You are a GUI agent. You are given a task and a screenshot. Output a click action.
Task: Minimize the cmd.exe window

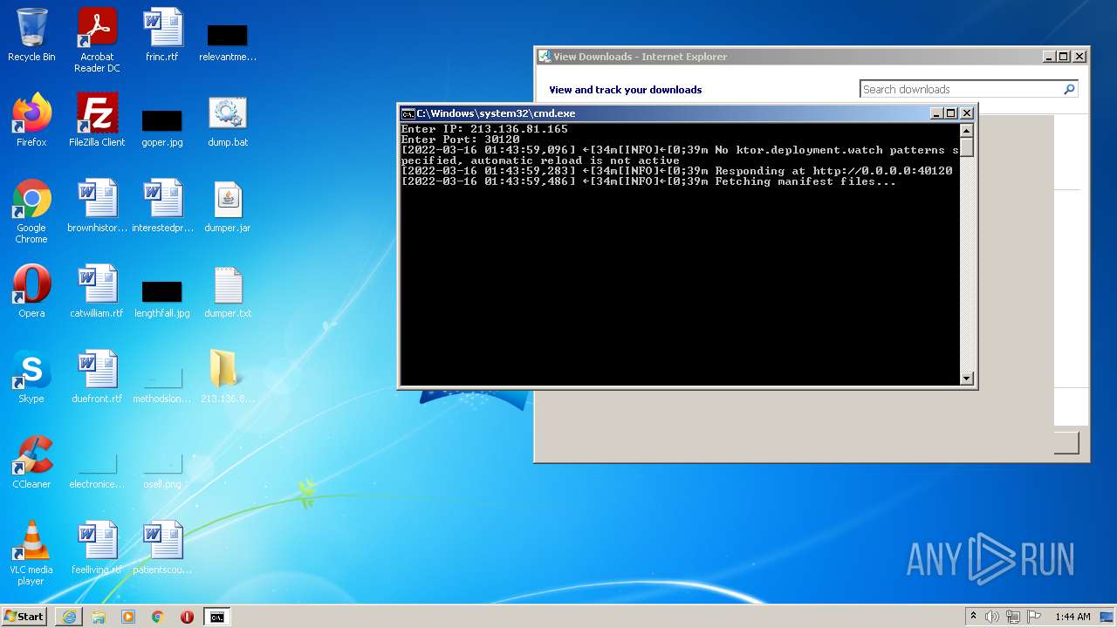click(936, 113)
